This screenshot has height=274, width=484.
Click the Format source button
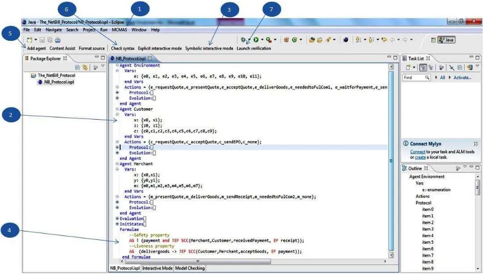pyautogui.click(x=92, y=48)
